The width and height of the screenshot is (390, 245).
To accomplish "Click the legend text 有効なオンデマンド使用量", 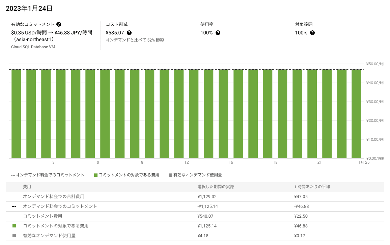I will tap(198, 175).
